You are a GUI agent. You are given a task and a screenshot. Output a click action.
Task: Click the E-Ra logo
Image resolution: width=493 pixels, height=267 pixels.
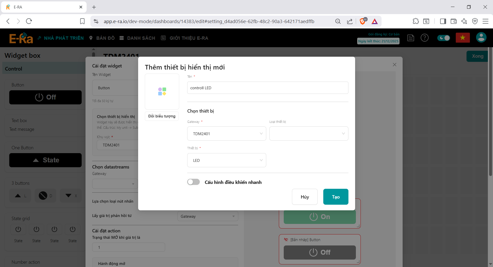click(21, 38)
